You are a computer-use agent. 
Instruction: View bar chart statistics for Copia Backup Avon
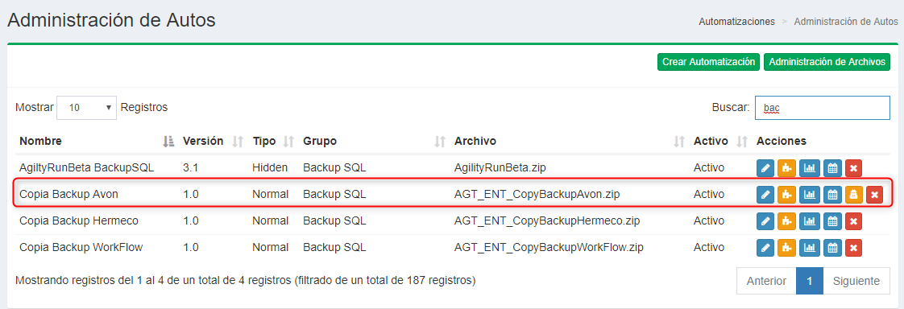coord(810,195)
